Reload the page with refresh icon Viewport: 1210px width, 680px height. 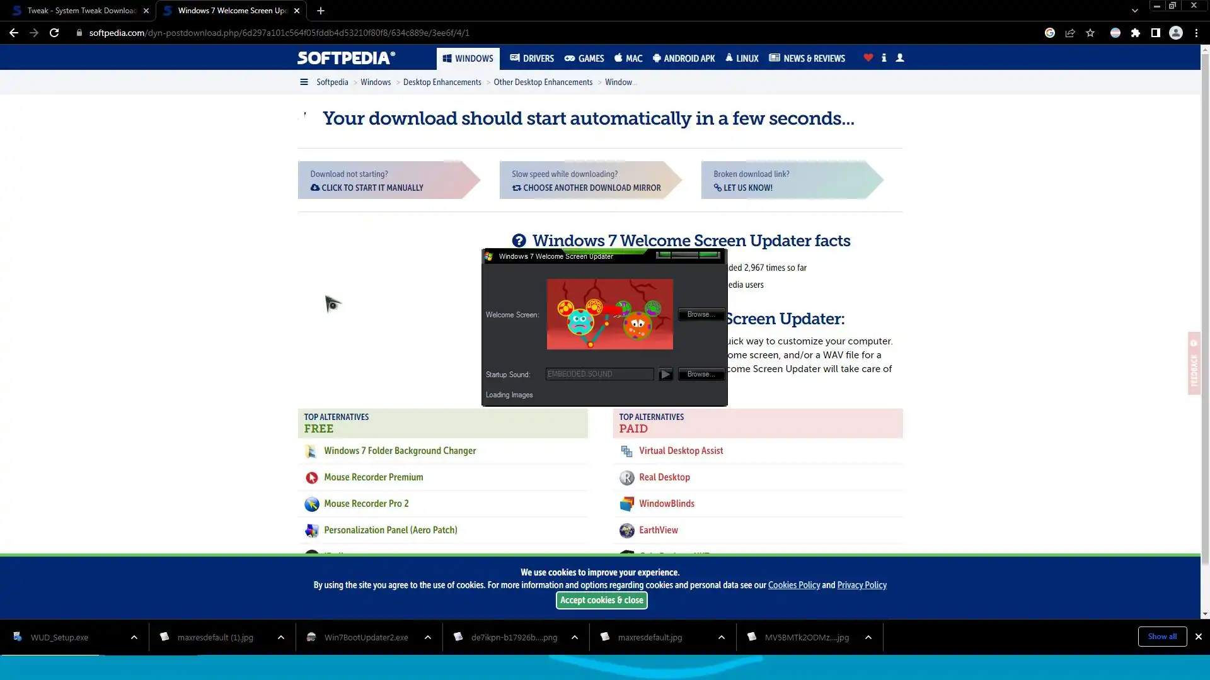(x=54, y=33)
